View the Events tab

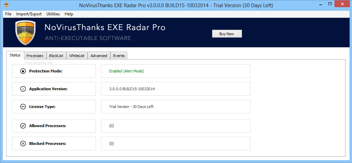point(119,56)
